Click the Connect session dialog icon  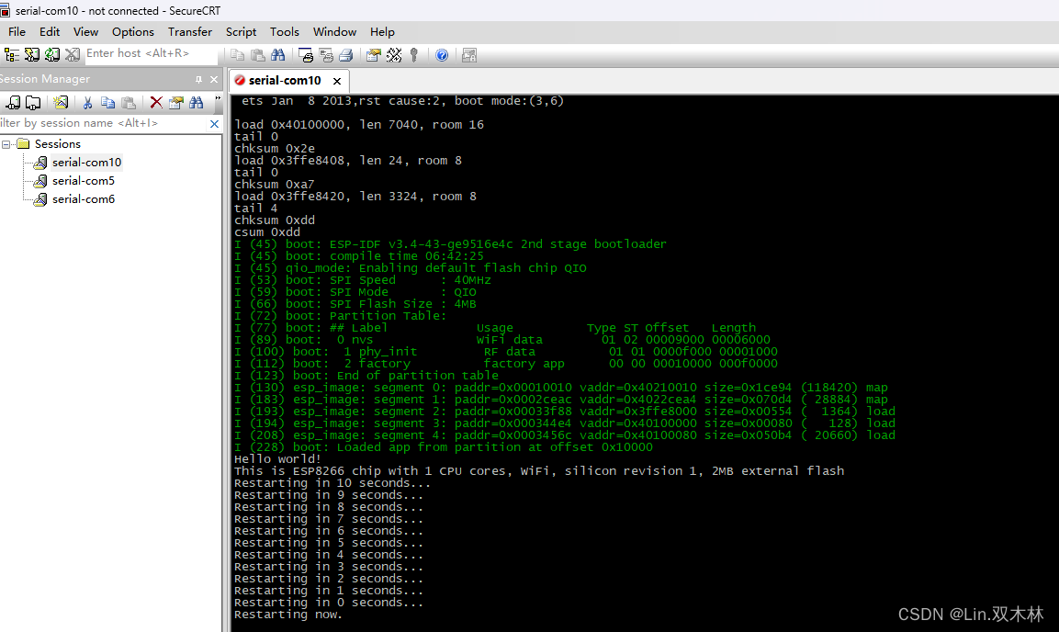(13, 55)
